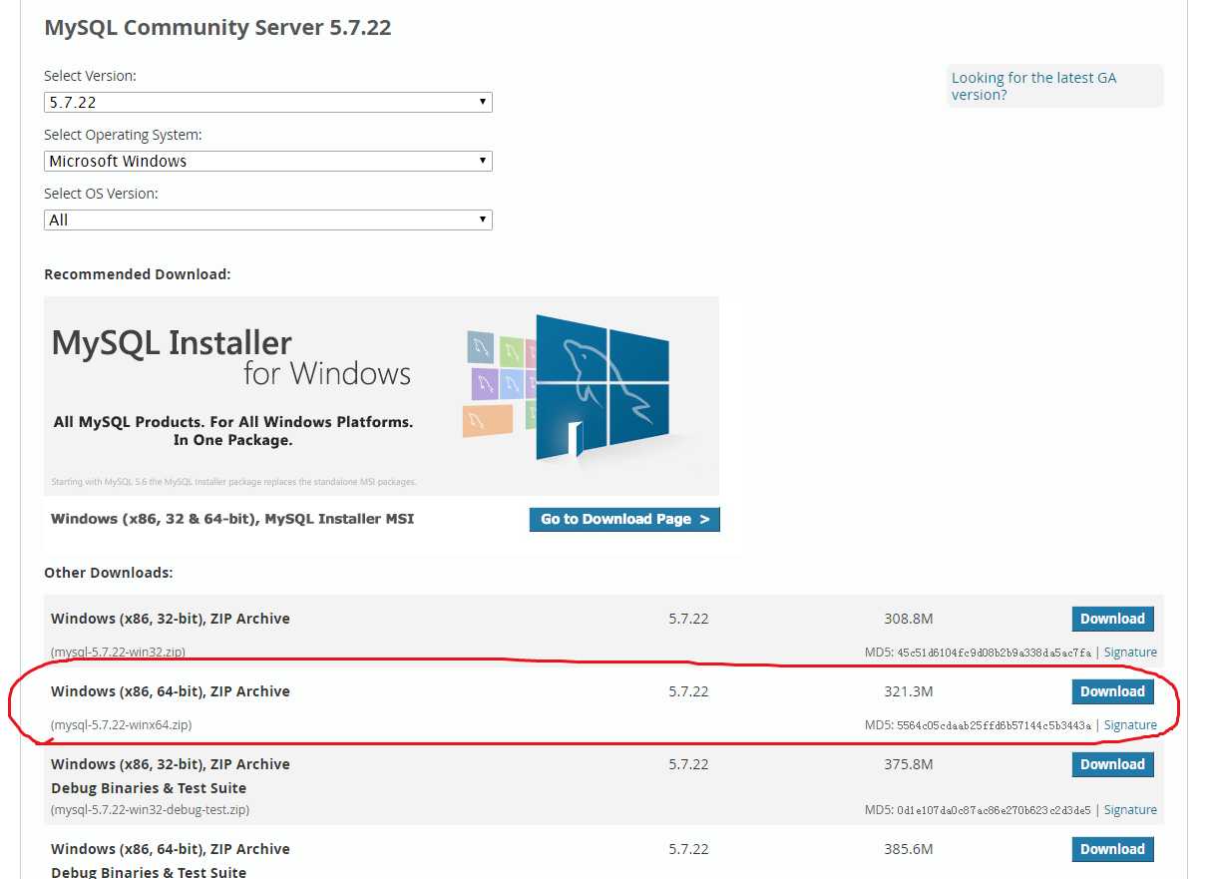Click the 'MySQL Community Server 5.7.22' heading
Image resolution: width=1205 pixels, height=879 pixels.
[x=217, y=28]
